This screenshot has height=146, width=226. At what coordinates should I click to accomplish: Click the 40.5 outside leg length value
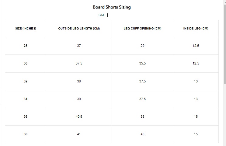[79, 116]
